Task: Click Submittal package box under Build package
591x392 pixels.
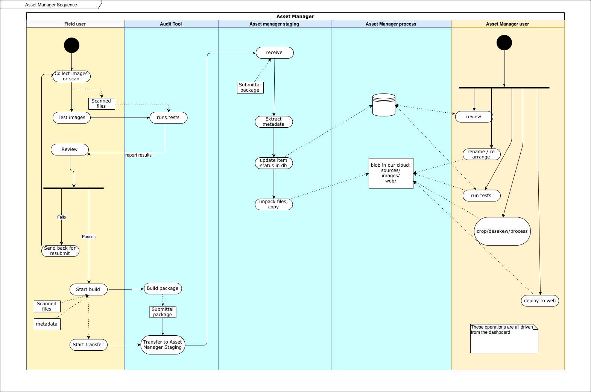Action: pyautogui.click(x=163, y=312)
